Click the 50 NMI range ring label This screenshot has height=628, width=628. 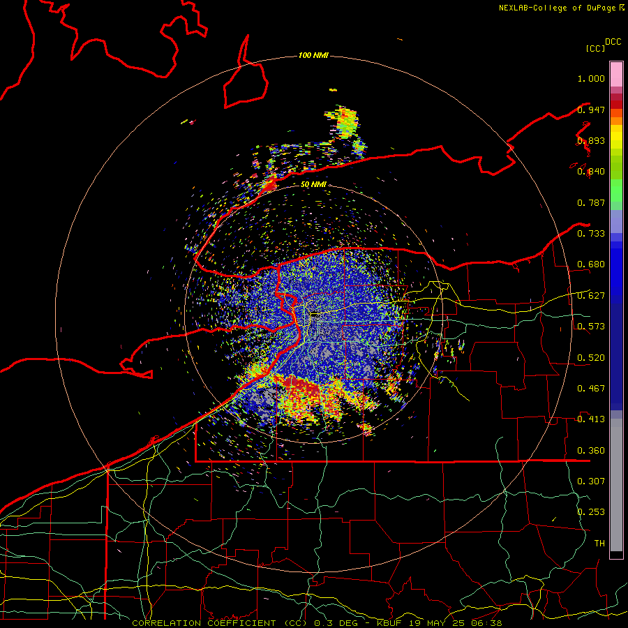click(313, 185)
